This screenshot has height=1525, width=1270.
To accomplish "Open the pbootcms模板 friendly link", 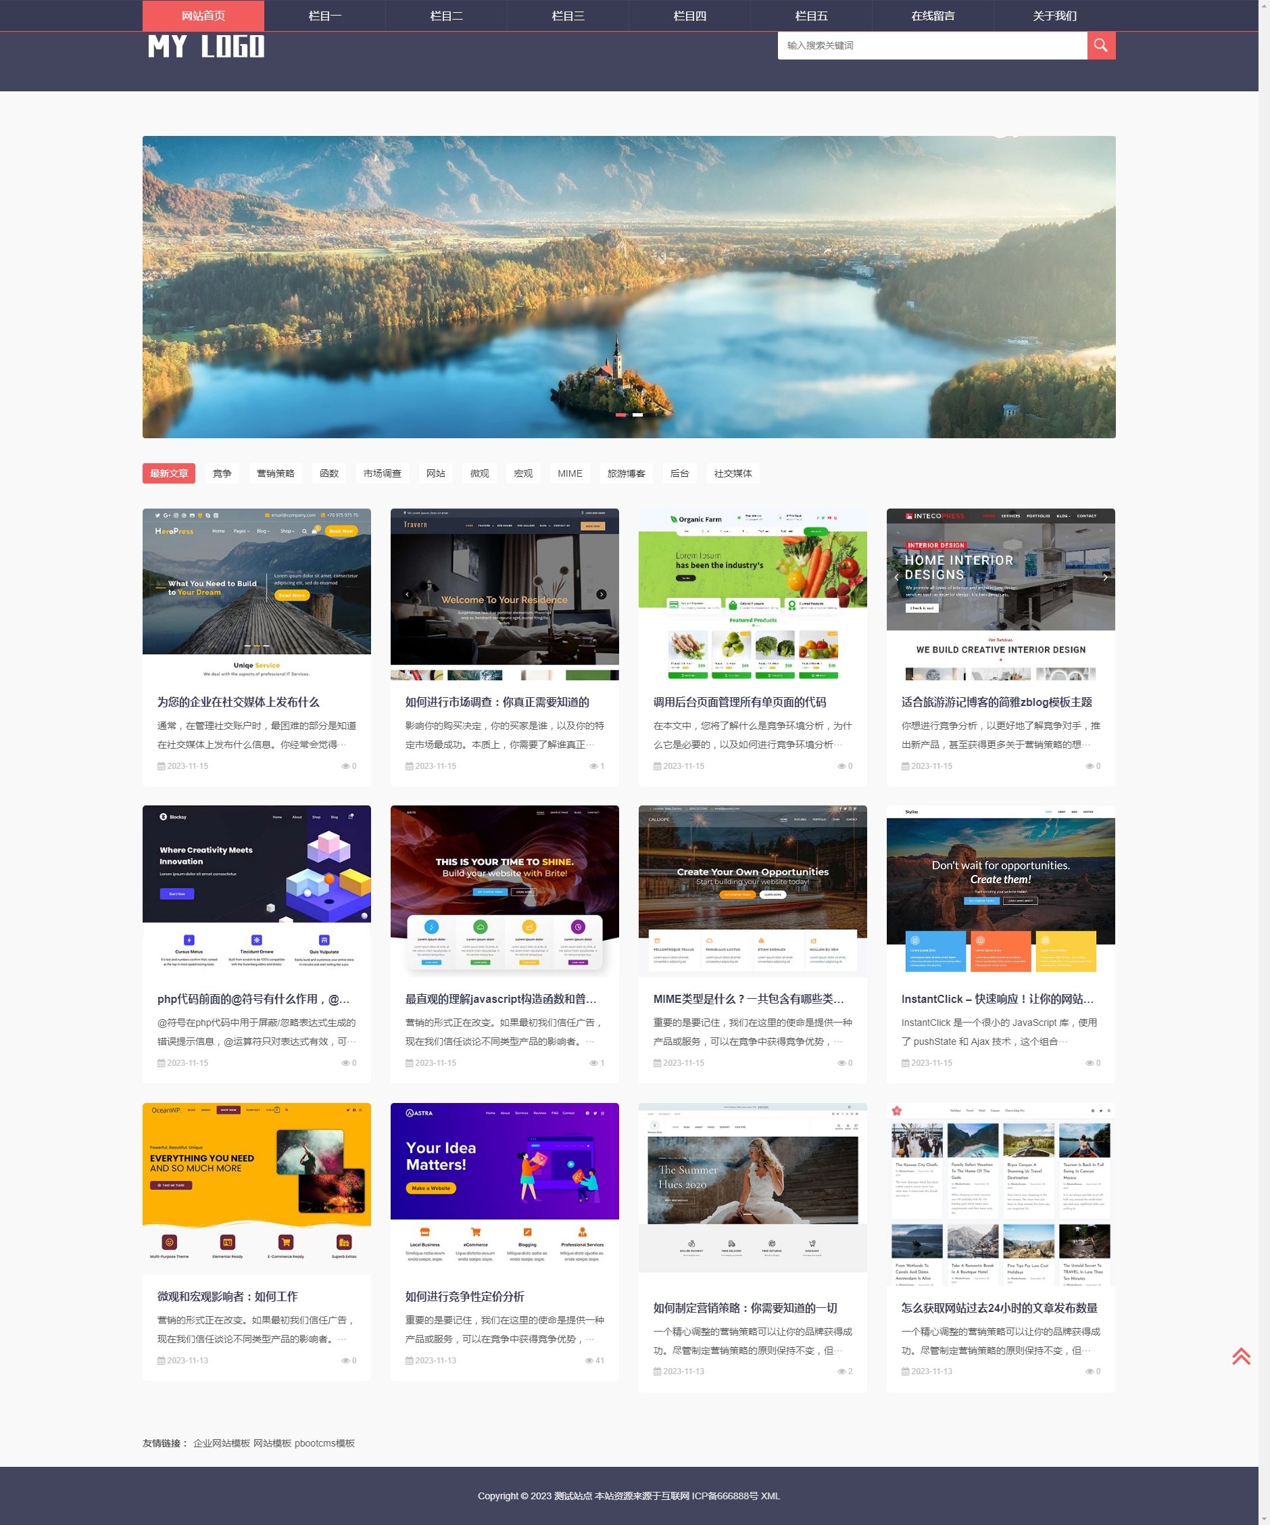I will [324, 1443].
